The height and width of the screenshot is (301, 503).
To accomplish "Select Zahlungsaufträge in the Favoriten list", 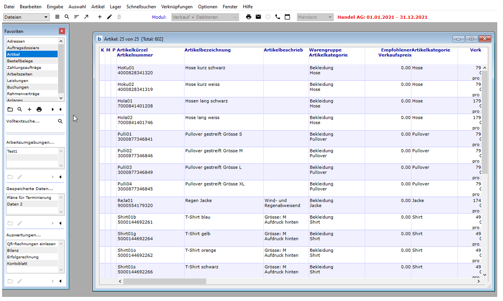I will [x=24, y=67].
